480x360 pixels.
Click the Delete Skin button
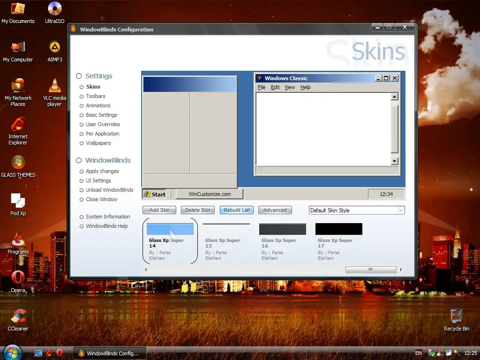(198, 210)
